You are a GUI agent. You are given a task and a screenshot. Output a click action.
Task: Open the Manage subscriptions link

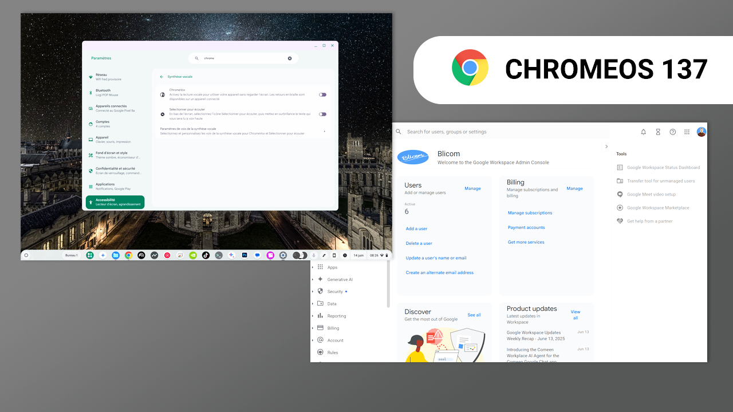pyautogui.click(x=530, y=213)
